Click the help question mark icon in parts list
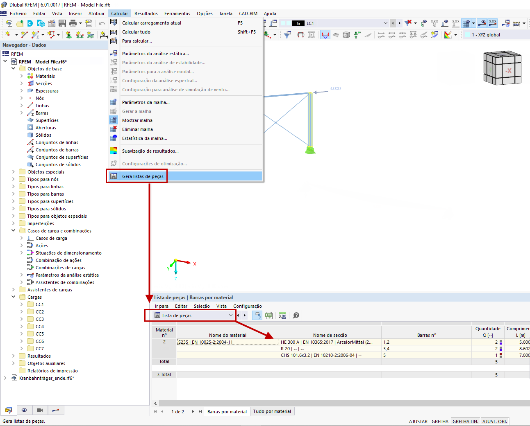 (296, 315)
